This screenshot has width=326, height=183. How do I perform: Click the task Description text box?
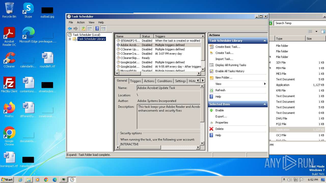click(x=168, y=117)
